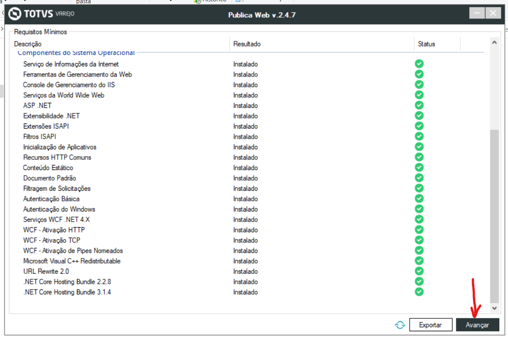Refresh requirements with the circular arrows icon
This screenshot has width=508, height=341.
click(400, 325)
